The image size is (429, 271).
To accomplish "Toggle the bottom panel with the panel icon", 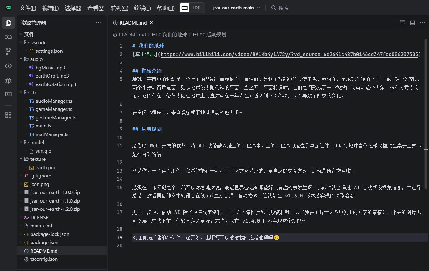I will coord(412,23).
